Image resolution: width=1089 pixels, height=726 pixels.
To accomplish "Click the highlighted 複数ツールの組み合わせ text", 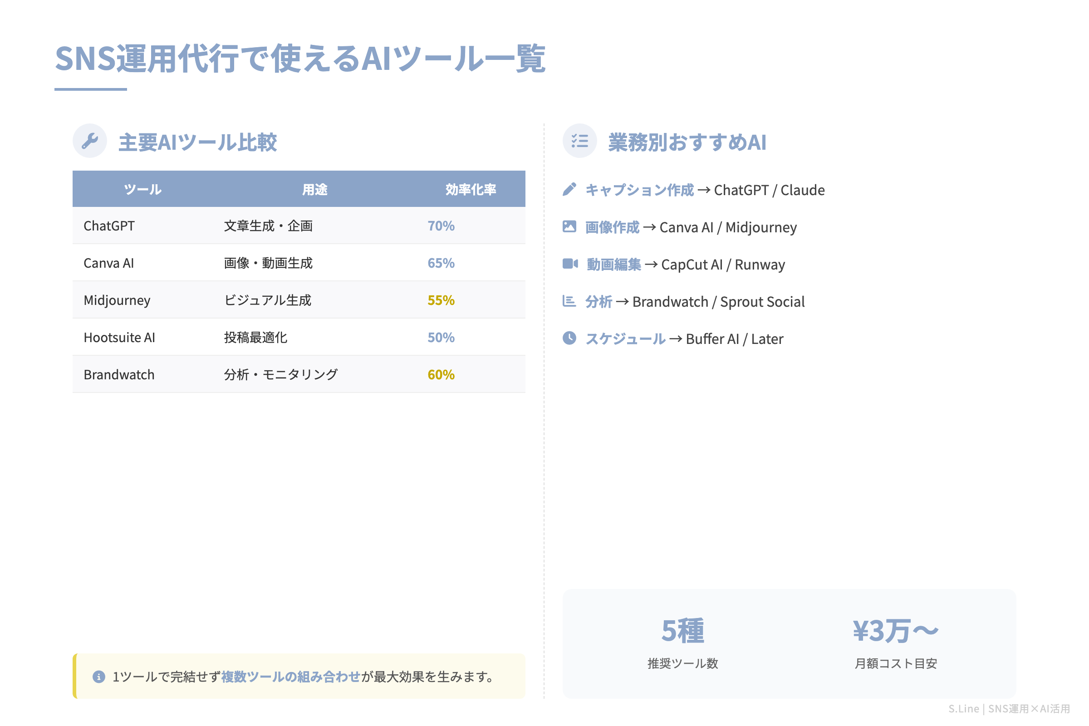I will 291,676.
